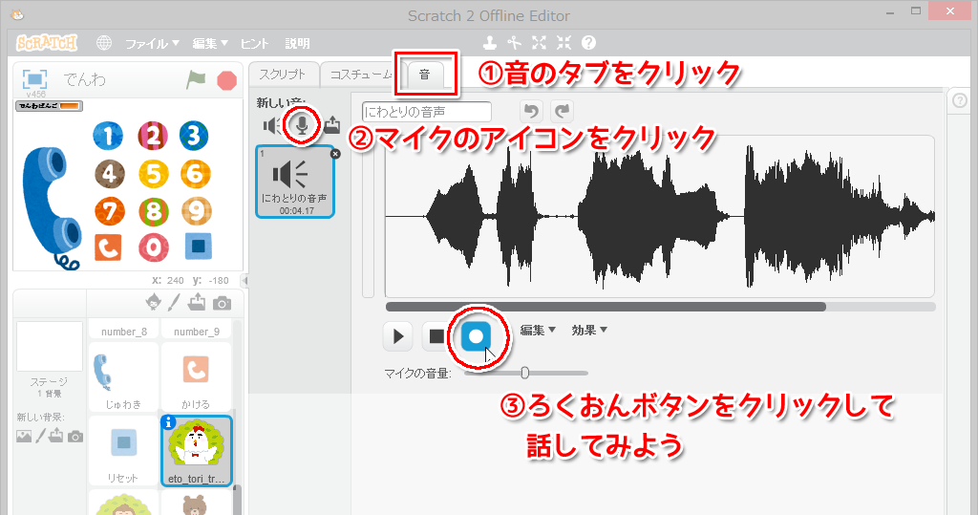Image resolution: width=978 pixels, height=515 pixels.
Task: Delete the にわとりの音声 sound with x button
Action: coord(335,154)
